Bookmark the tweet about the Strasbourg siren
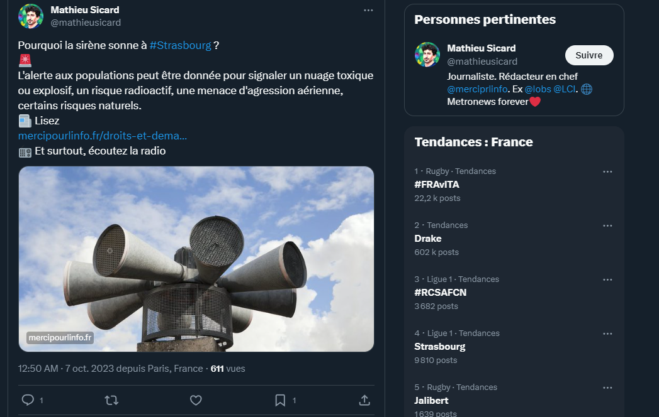The width and height of the screenshot is (659, 417). [x=280, y=400]
